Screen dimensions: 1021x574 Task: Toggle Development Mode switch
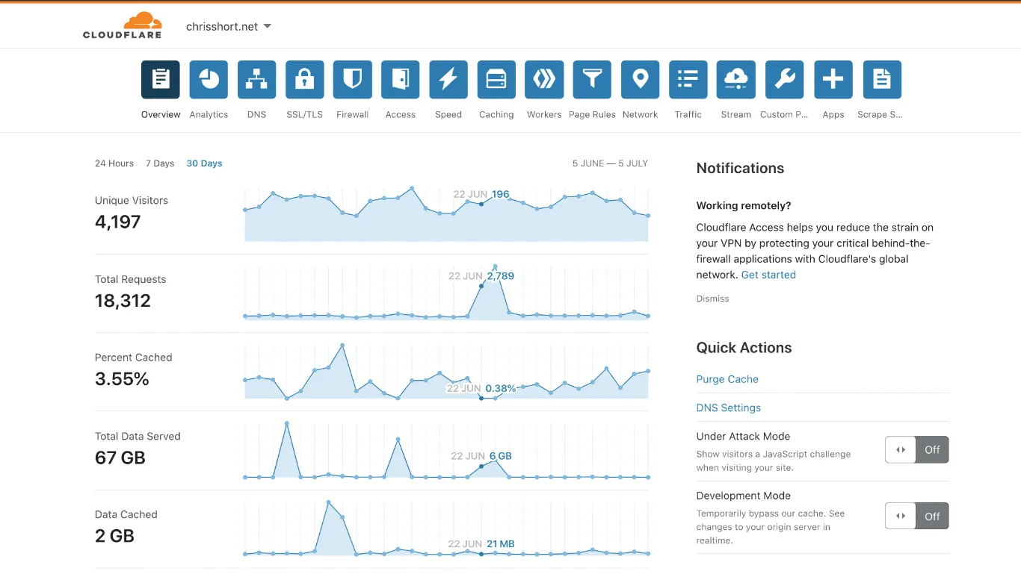click(916, 516)
